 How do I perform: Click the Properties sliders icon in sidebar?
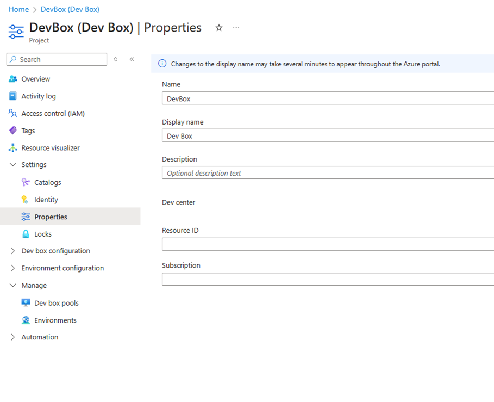26,217
